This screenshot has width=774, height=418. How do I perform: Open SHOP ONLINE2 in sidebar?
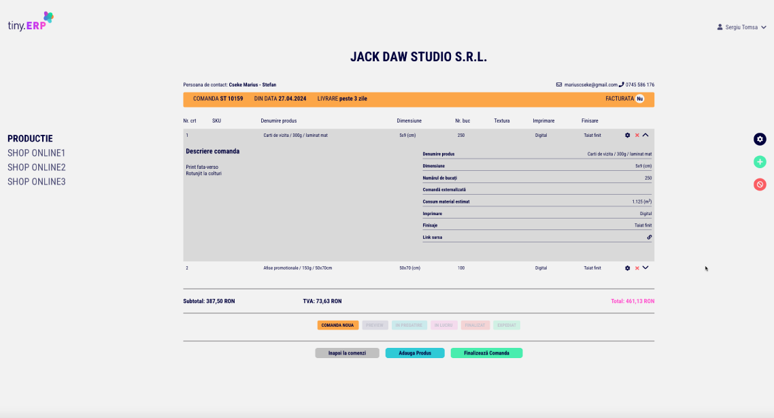(37, 167)
